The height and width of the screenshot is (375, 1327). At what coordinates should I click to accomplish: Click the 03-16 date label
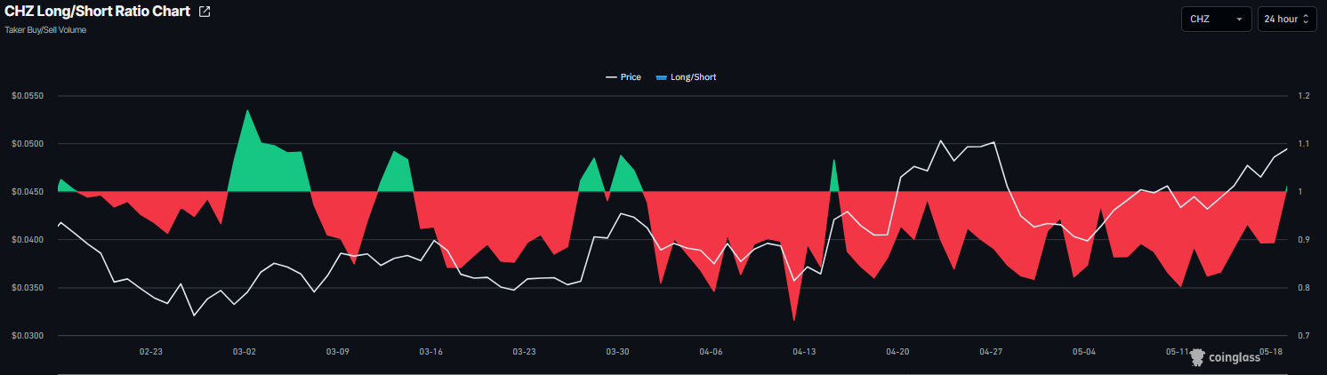click(431, 352)
